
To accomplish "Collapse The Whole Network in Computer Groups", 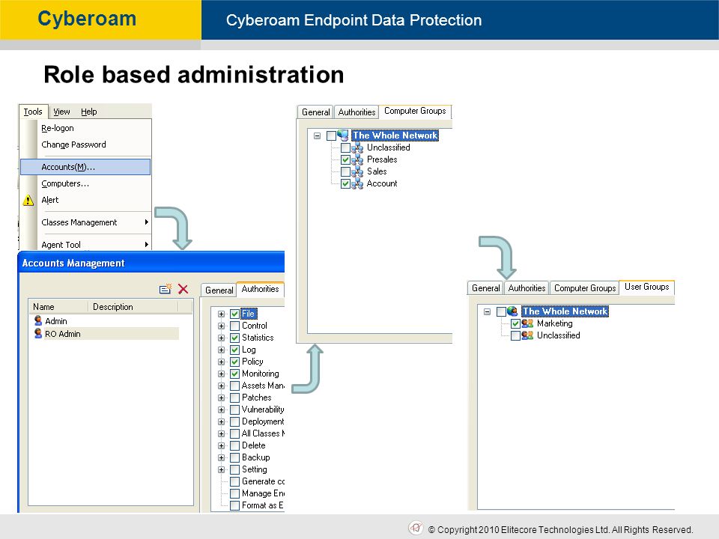I will (x=317, y=135).
